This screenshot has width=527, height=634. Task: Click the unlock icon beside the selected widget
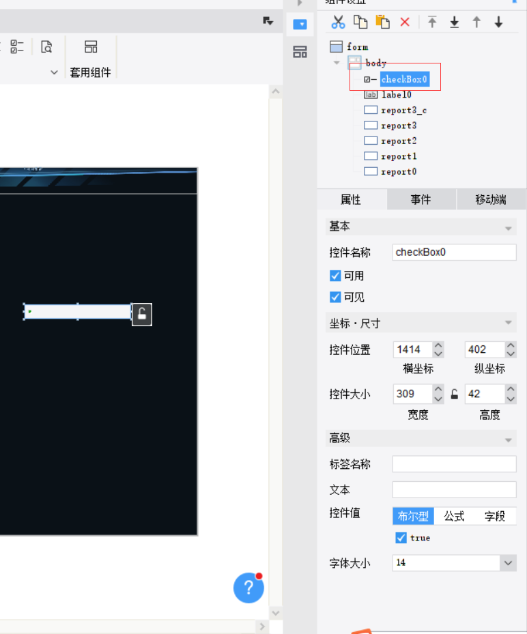point(142,314)
